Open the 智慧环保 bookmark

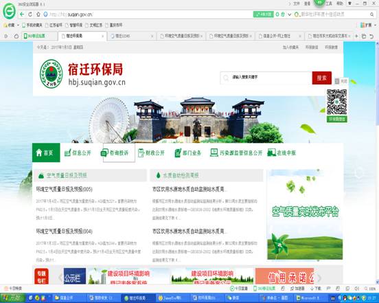73,25
